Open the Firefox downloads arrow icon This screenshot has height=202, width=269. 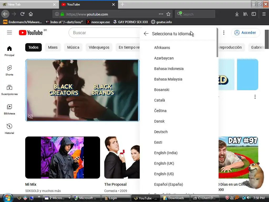coord(237,14)
